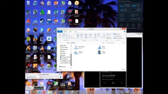Go up one level with the up arrow
The image size is (168, 94).
pos(66,43)
